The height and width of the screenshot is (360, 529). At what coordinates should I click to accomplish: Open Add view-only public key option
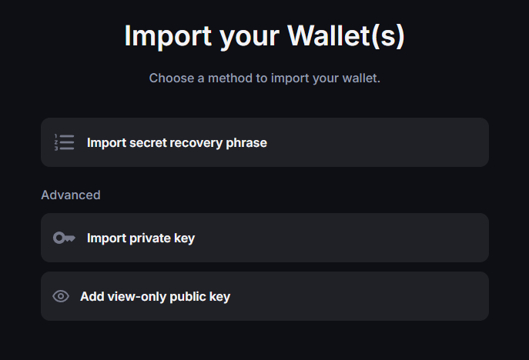[x=264, y=296]
